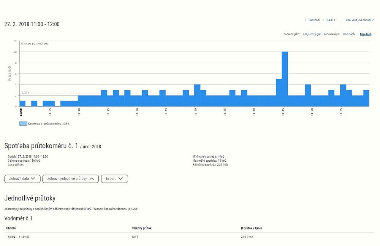Screen dimensions: 380x246
Task: Open the Export dropdown
Action: [114, 179]
